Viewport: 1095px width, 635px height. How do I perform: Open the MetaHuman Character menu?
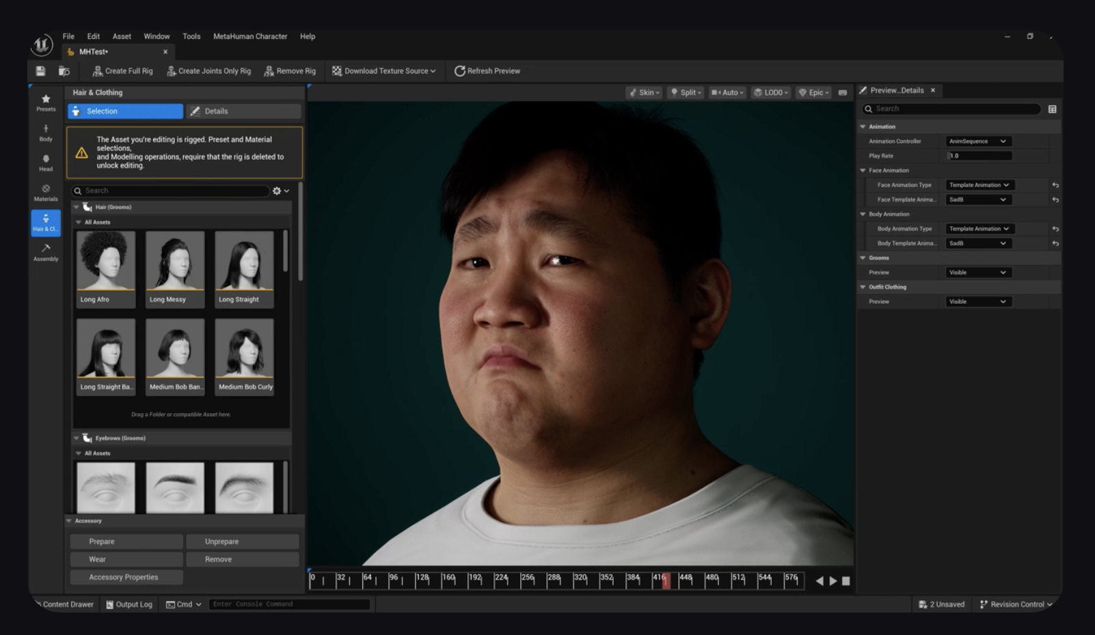(250, 36)
